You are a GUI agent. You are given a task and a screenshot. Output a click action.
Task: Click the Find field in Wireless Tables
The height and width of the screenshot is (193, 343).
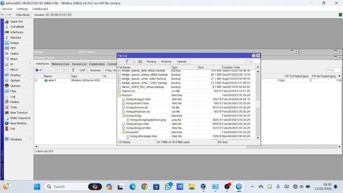click(x=333, y=70)
